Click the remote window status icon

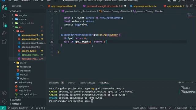[x=3, y=108]
